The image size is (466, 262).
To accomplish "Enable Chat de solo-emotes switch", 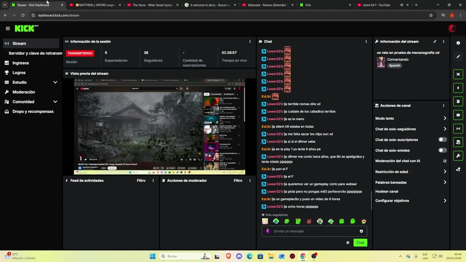I will pyautogui.click(x=442, y=150).
